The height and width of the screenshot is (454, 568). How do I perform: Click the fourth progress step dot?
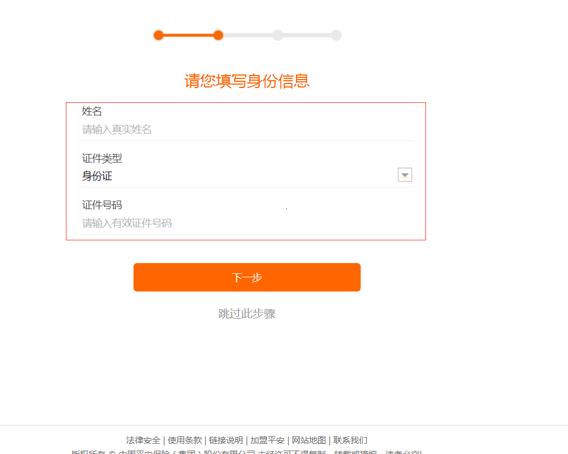(x=336, y=35)
